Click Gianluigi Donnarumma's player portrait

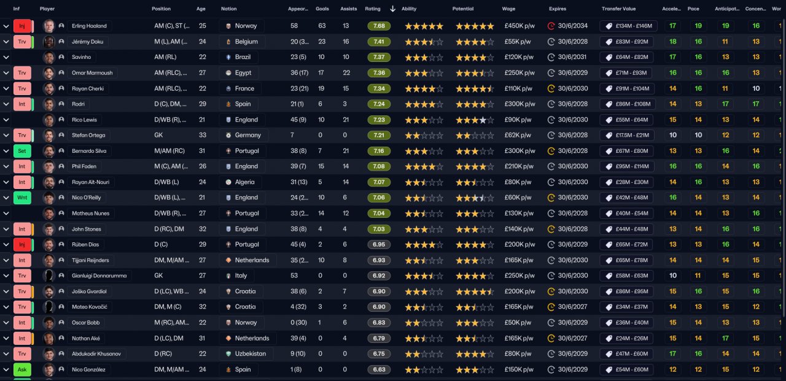pos(49,276)
